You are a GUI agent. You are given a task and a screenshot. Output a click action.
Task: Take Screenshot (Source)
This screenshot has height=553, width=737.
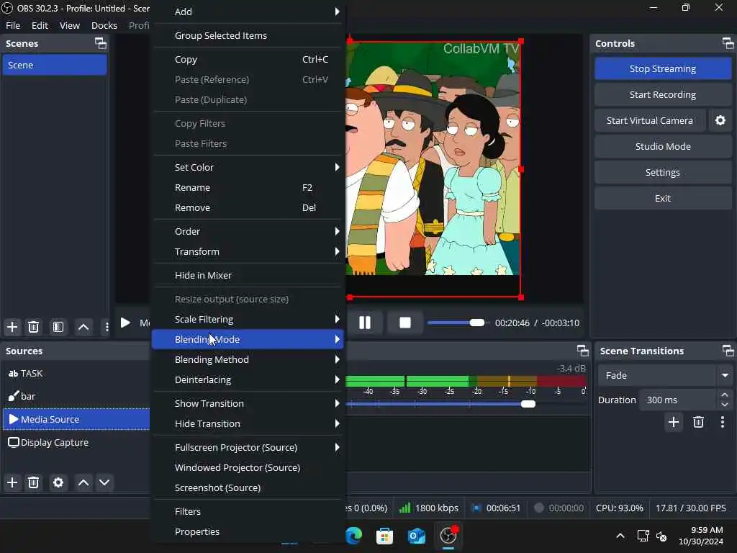click(x=248, y=487)
